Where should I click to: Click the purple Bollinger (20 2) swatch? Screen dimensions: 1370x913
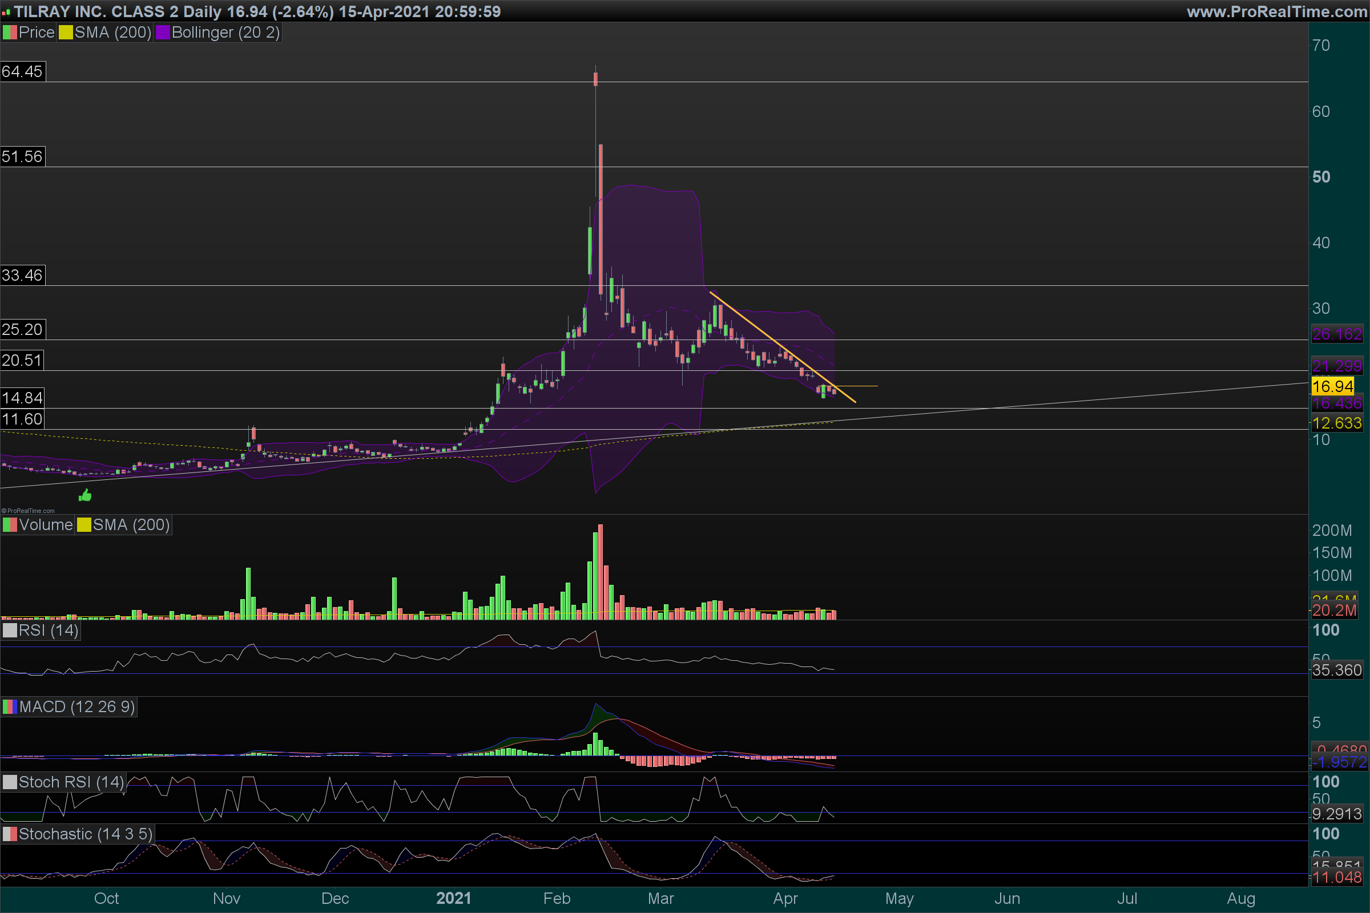(163, 33)
